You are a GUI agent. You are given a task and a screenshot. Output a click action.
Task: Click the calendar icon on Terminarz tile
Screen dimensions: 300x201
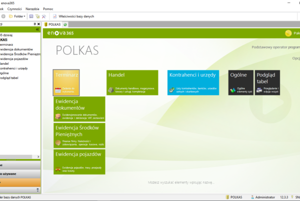point(57,90)
